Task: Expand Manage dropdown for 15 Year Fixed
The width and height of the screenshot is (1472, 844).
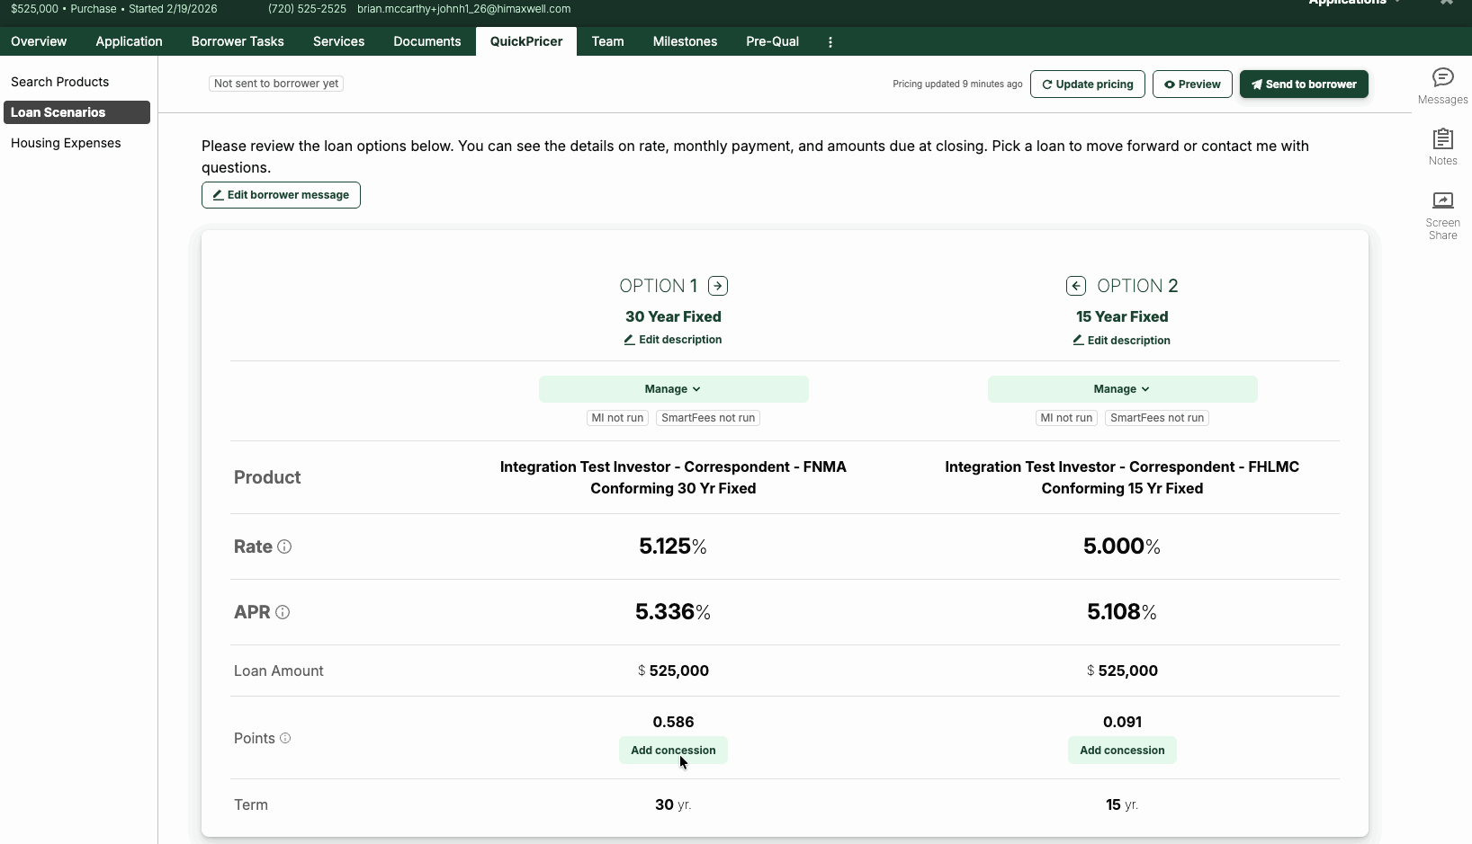Action: pyautogui.click(x=1121, y=389)
